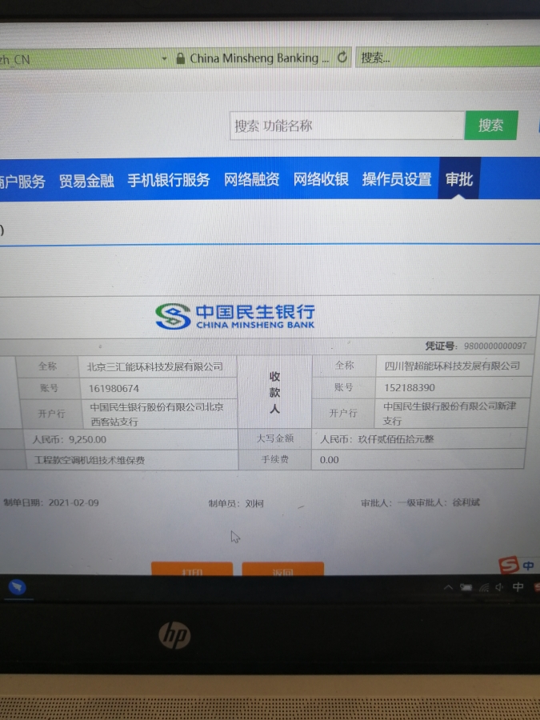Select the 工程款空调机组技术维保费 remark
This screenshot has width=540, height=720.
pyautogui.click(x=90, y=460)
